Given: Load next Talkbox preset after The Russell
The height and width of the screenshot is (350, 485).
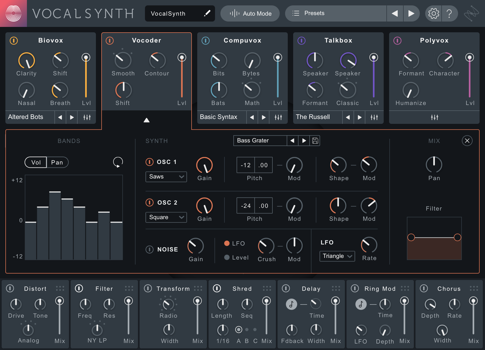Looking at the screenshot, I should (x=359, y=117).
